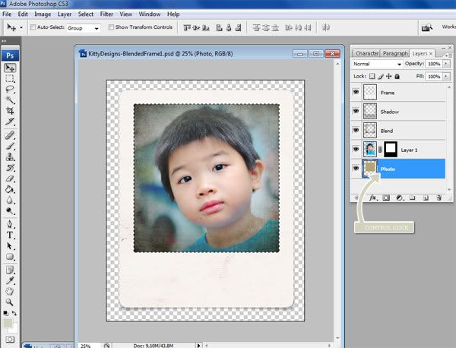Select the Photo layer thumbnail
Viewport: 456px width, 348px height.
[x=370, y=168]
